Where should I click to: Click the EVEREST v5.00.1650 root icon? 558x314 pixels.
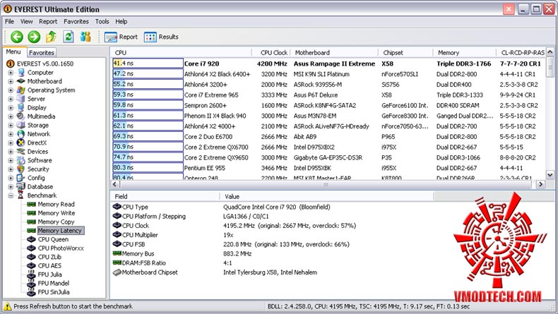pos(11,64)
